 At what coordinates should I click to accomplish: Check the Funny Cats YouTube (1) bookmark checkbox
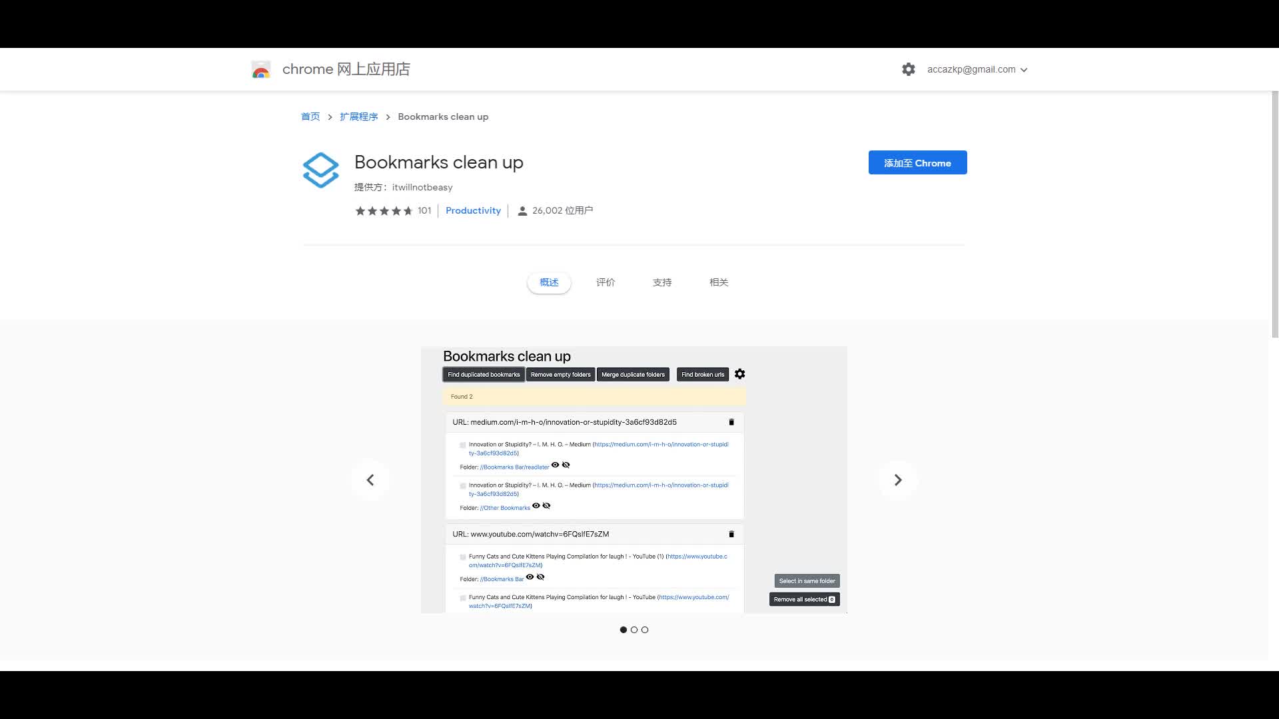[463, 557]
